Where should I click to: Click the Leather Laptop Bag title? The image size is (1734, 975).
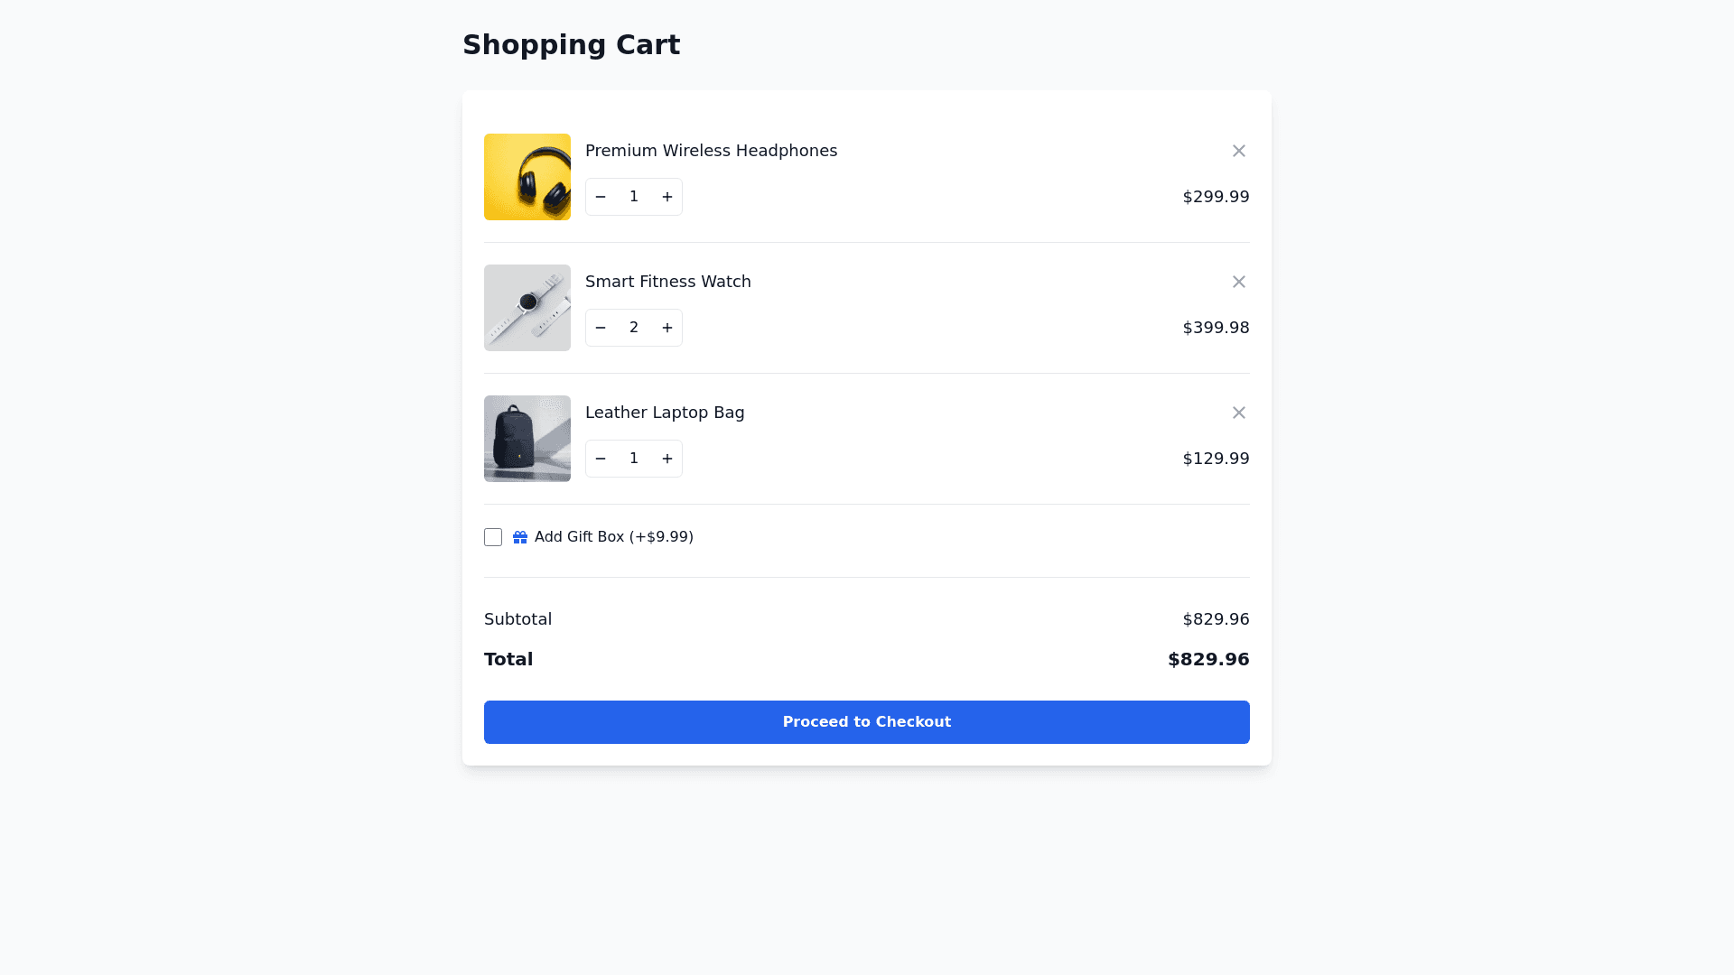point(665,413)
